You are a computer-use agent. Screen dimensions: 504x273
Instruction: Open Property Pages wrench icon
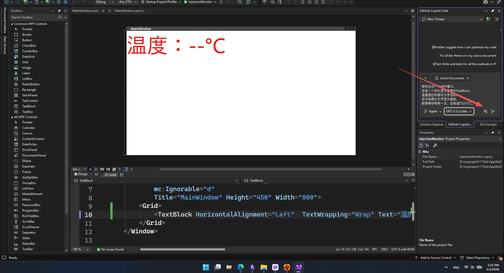click(x=435, y=145)
